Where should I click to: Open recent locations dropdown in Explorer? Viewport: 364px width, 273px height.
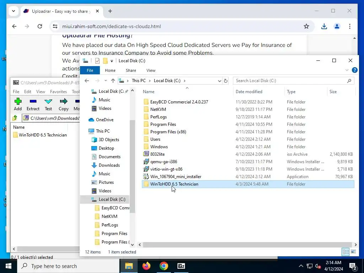click(106, 81)
